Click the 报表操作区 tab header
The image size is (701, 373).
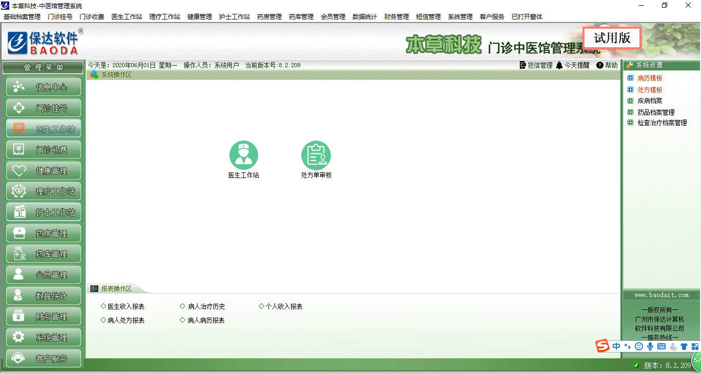coord(116,289)
